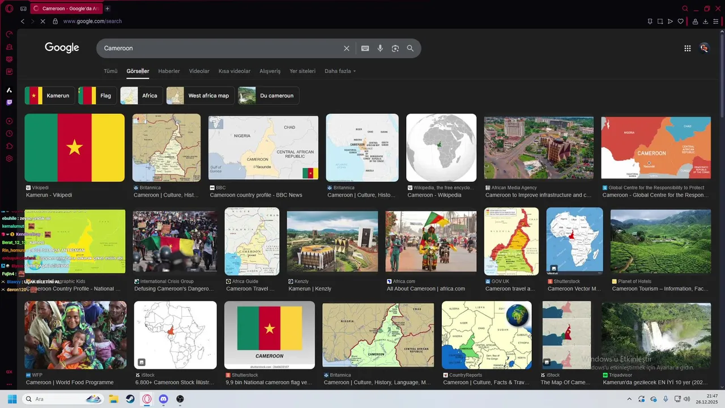
Task: Open File Explorer from taskbar
Action: (113, 399)
